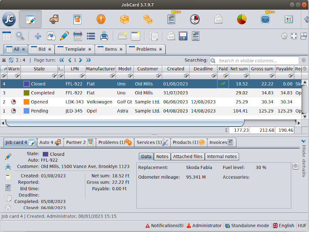Click the orange Opened state color swatch
This screenshot has width=309, height=232.
(26, 102)
